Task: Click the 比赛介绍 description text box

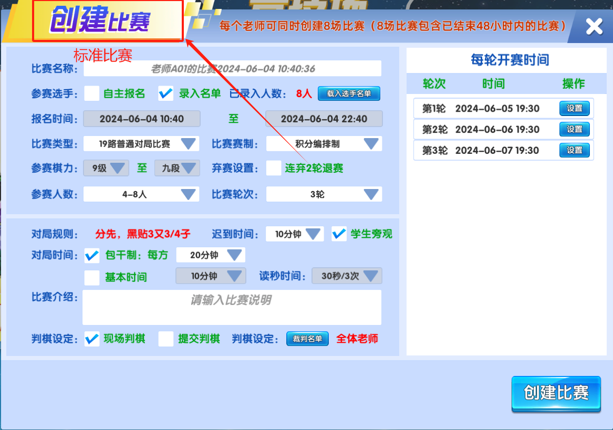Action: tap(232, 307)
